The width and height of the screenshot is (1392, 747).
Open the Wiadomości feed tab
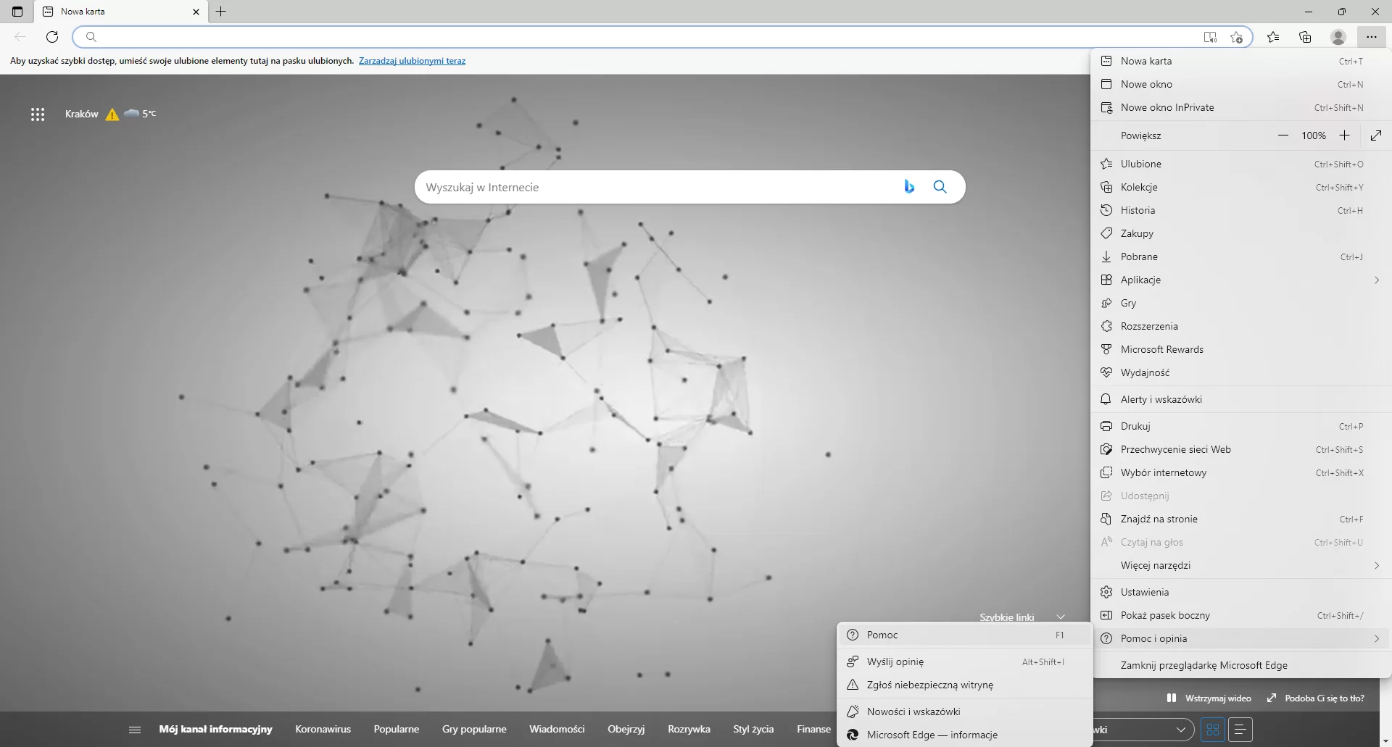pyautogui.click(x=557, y=729)
